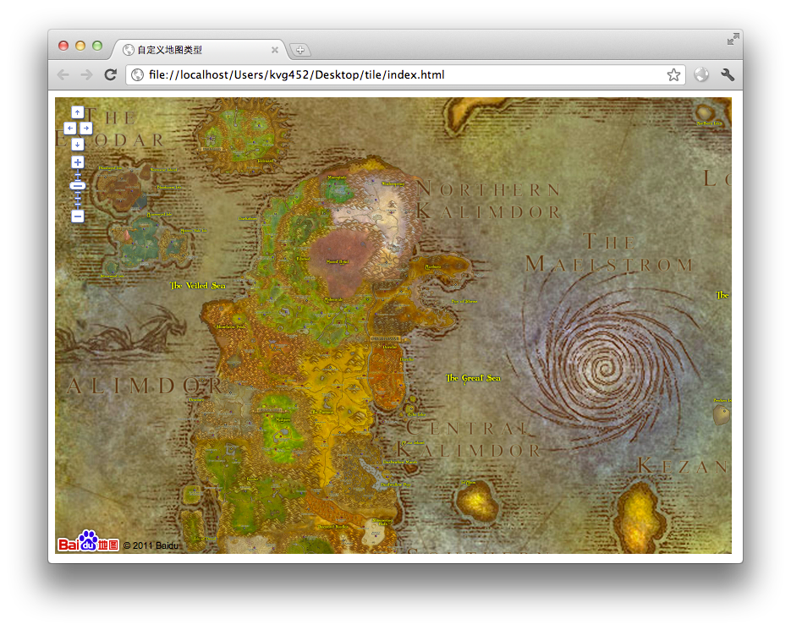Pan the map left with the arrow control

(x=69, y=129)
